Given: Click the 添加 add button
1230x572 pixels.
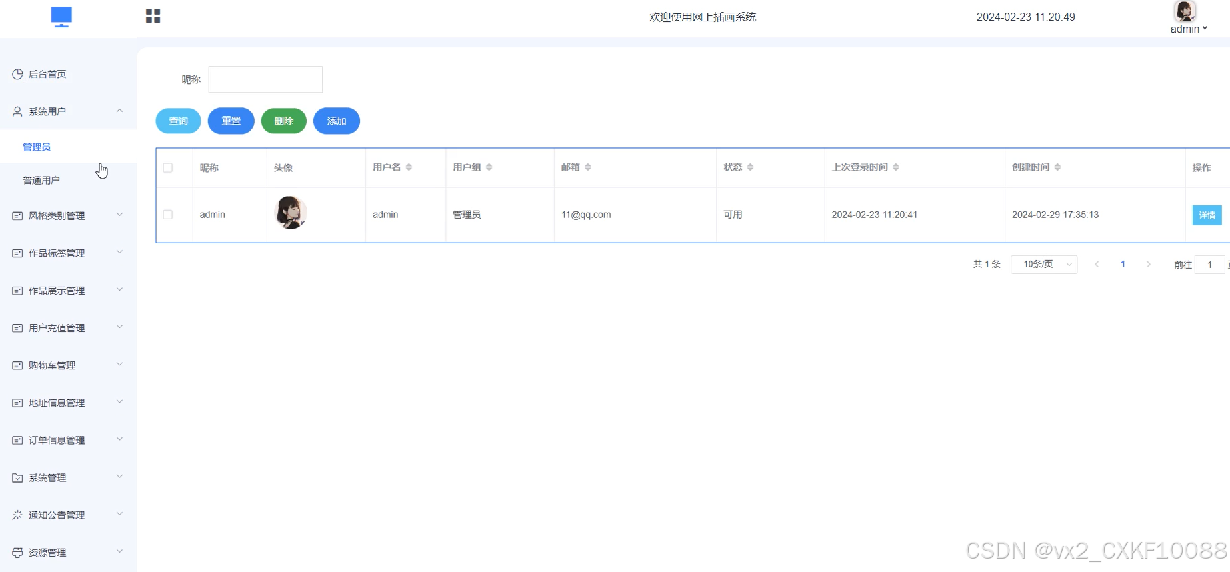Looking at the screenshot, I should coord(337,121).
